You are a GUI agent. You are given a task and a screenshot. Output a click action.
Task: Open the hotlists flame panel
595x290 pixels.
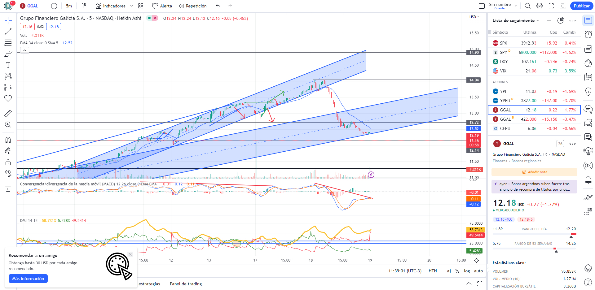coord(588,63)
